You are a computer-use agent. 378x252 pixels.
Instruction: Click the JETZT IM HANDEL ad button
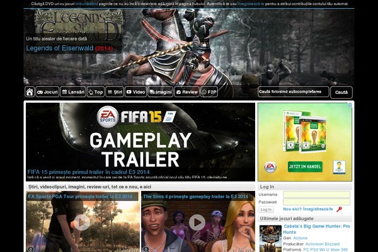pos(305,166)
